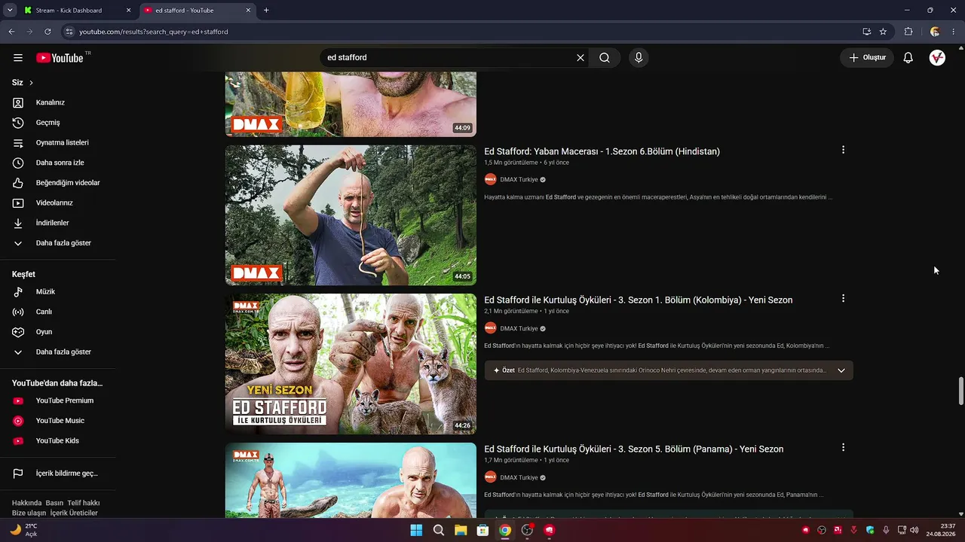Open the YouTube hamburger guide menu
The height and width of the screenshot is (542, 965).
pyautogui.click(x=18, y=58)
